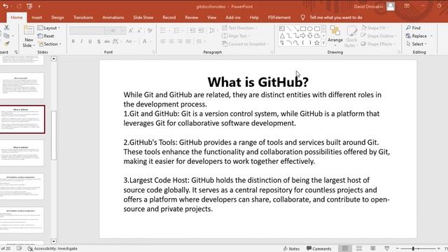The image size is (448, 252).
Task: Toggle text Shadow formatting
Action: click(x=99, y=41)
